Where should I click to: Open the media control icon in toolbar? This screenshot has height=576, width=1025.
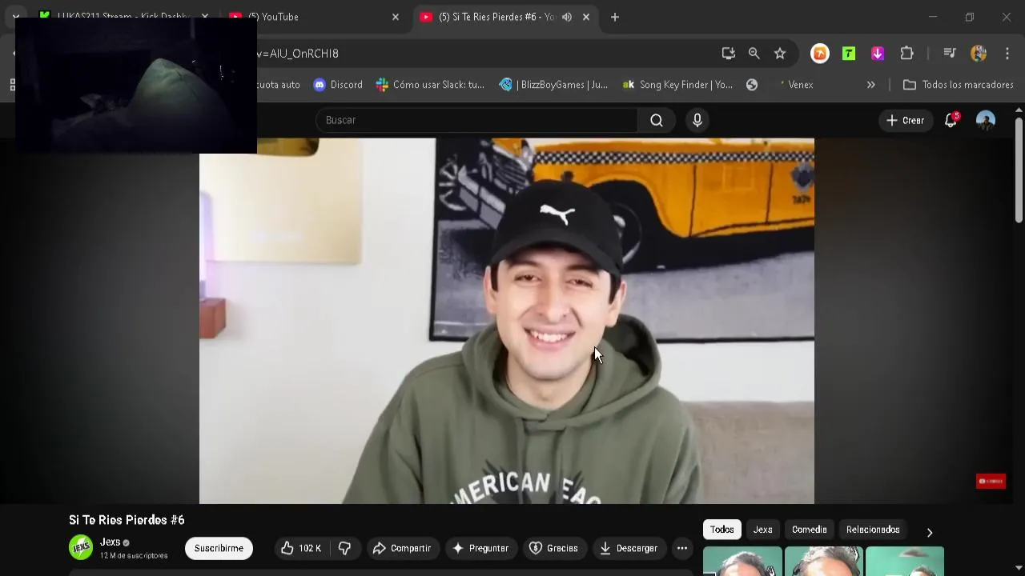(x=950, y=54)
